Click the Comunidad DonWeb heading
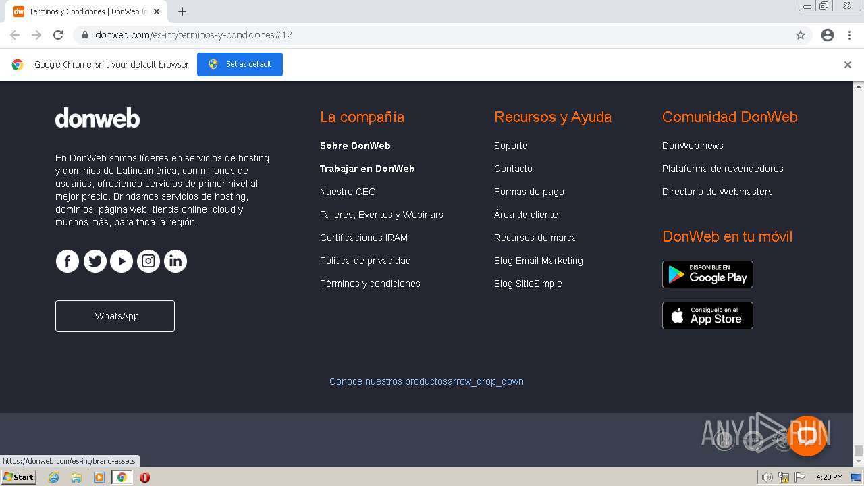 [730, 117]
